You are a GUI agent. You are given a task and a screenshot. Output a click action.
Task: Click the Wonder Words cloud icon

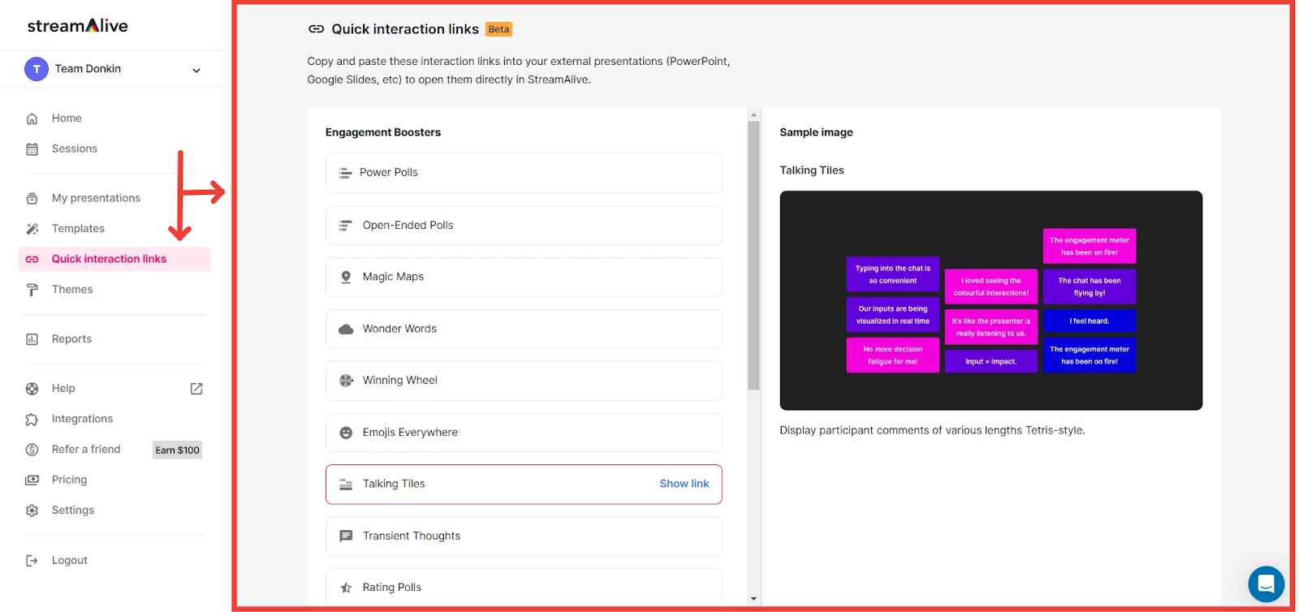(x=346, y=330)
